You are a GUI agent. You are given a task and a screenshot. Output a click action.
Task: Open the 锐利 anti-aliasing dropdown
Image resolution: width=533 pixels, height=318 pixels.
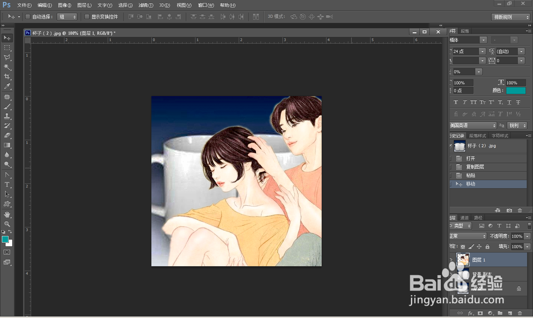517,126
